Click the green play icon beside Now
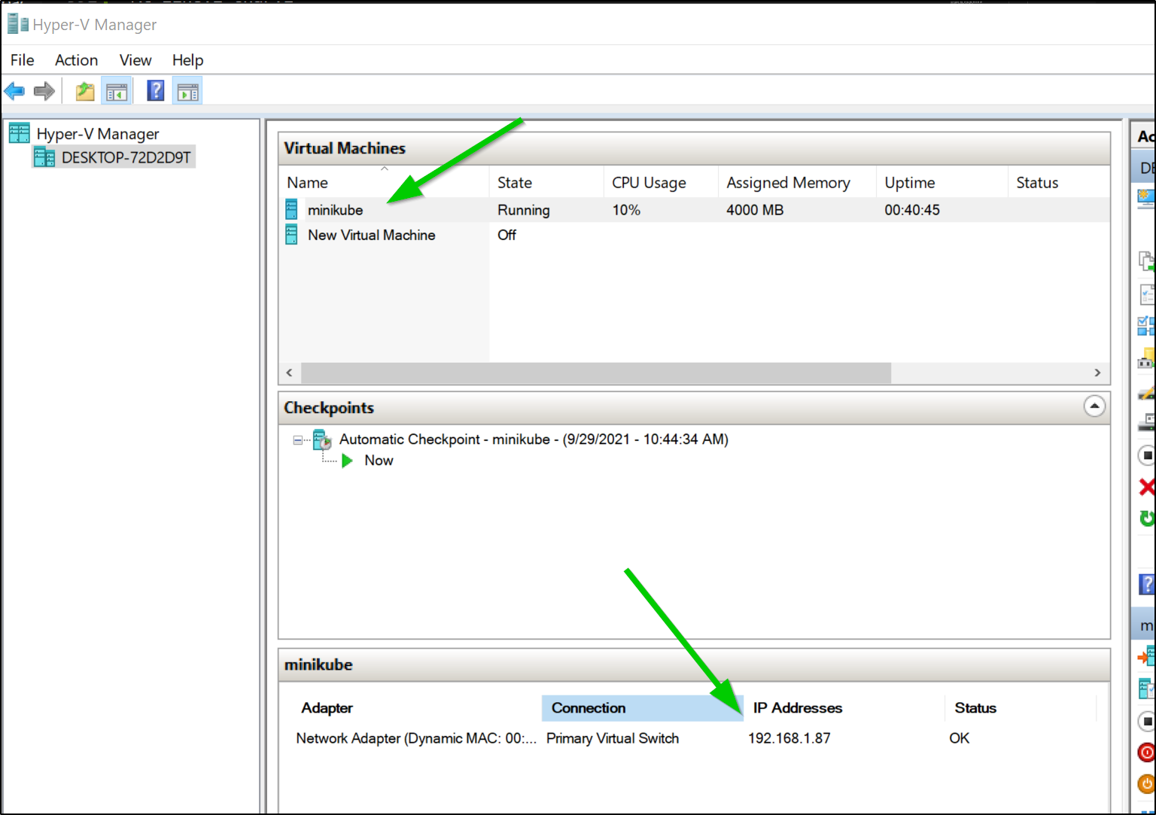 (x=347, y=461)
